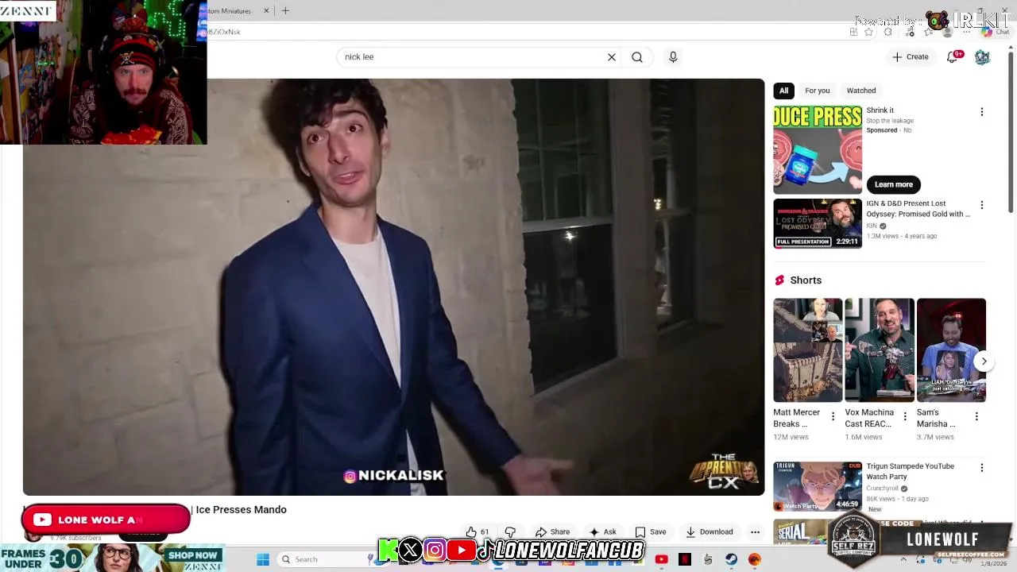Open the Windows Start menu

click(x=263, y=559)
